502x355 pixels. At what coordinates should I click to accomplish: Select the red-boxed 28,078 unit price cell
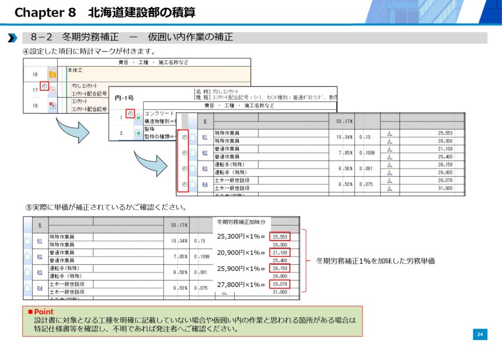279,284
